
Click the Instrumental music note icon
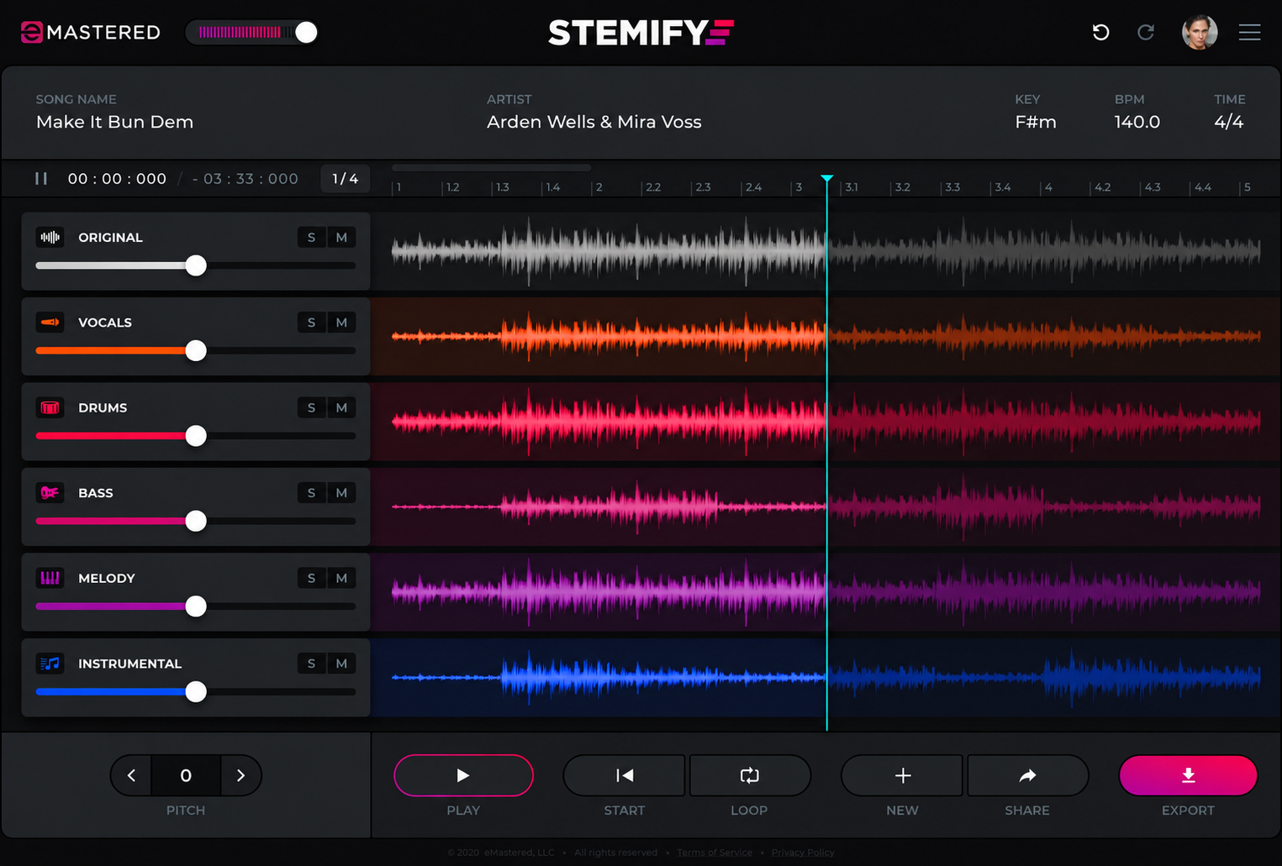click(x=50, y=664)
